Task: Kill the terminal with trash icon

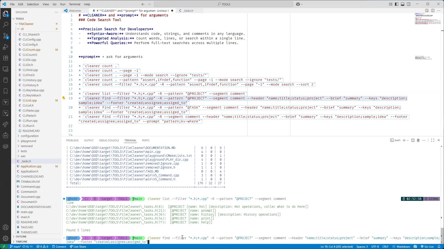Action: point(418,140)
